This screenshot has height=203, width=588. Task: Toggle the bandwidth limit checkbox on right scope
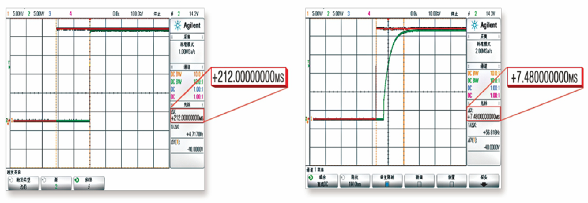pyautogui.click(x=387, y=184)
